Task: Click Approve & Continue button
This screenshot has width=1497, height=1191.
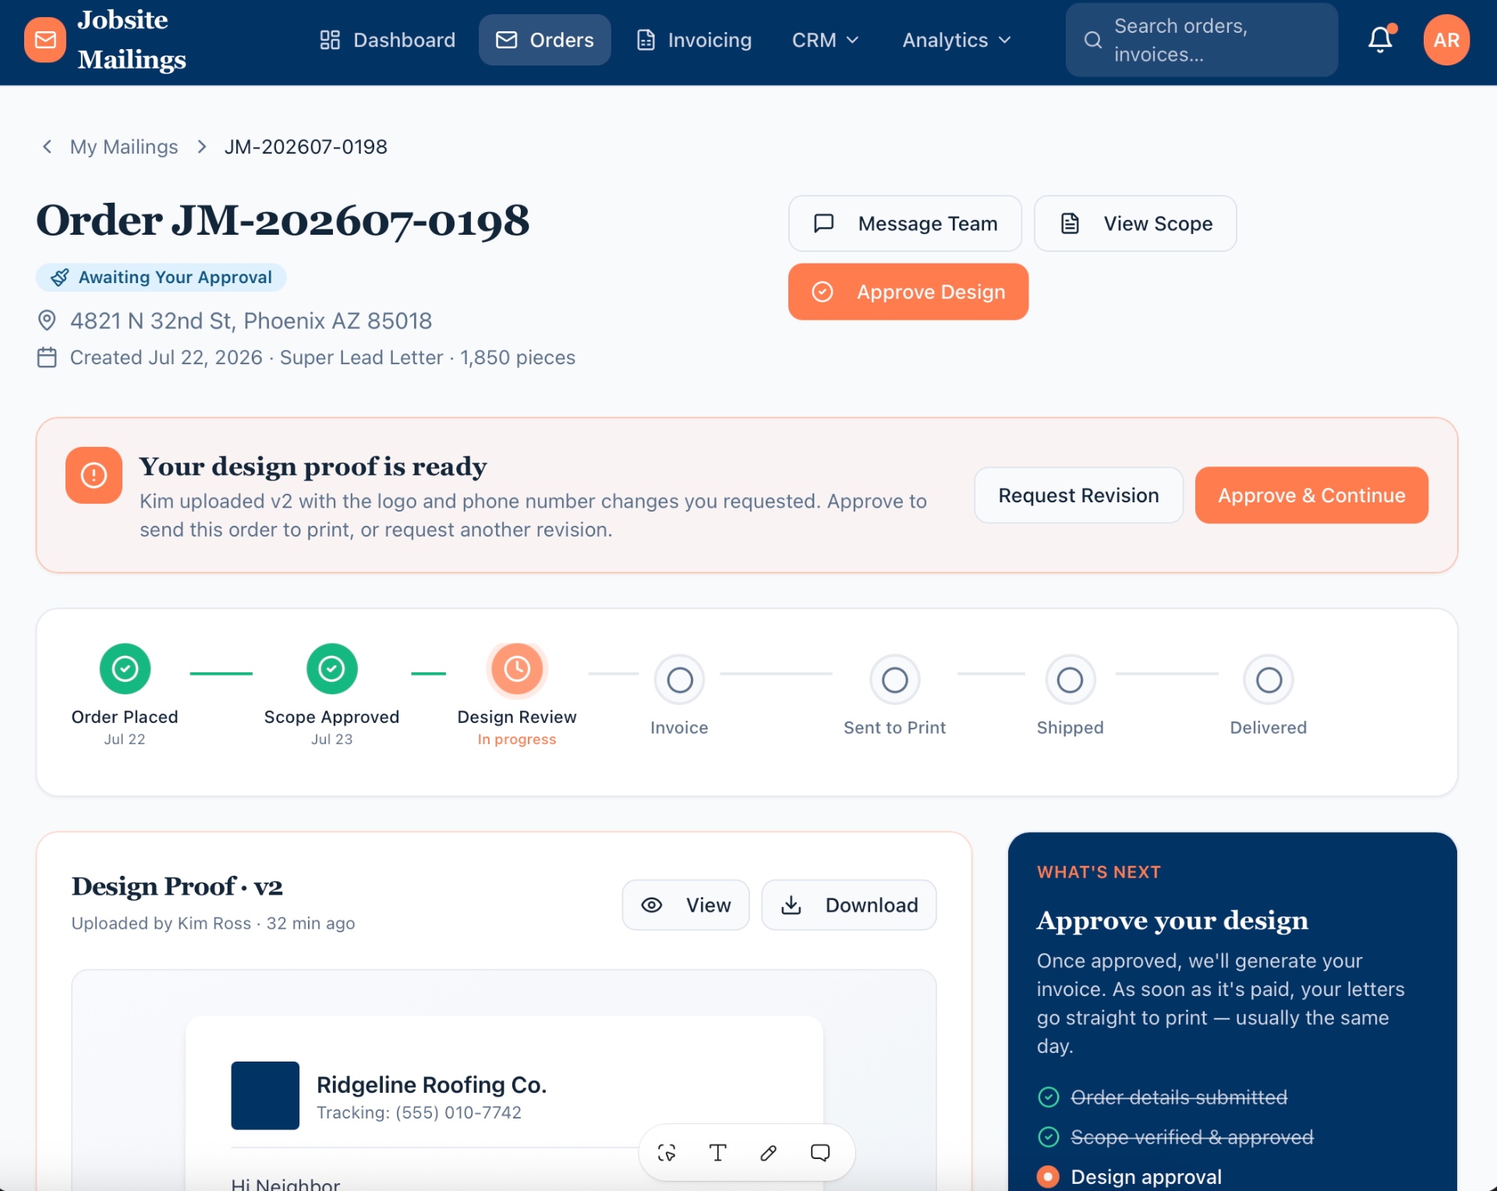Action: [1311, 495]
